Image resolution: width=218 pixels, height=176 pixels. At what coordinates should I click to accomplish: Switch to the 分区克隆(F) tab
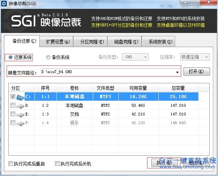tap(90, 42)
